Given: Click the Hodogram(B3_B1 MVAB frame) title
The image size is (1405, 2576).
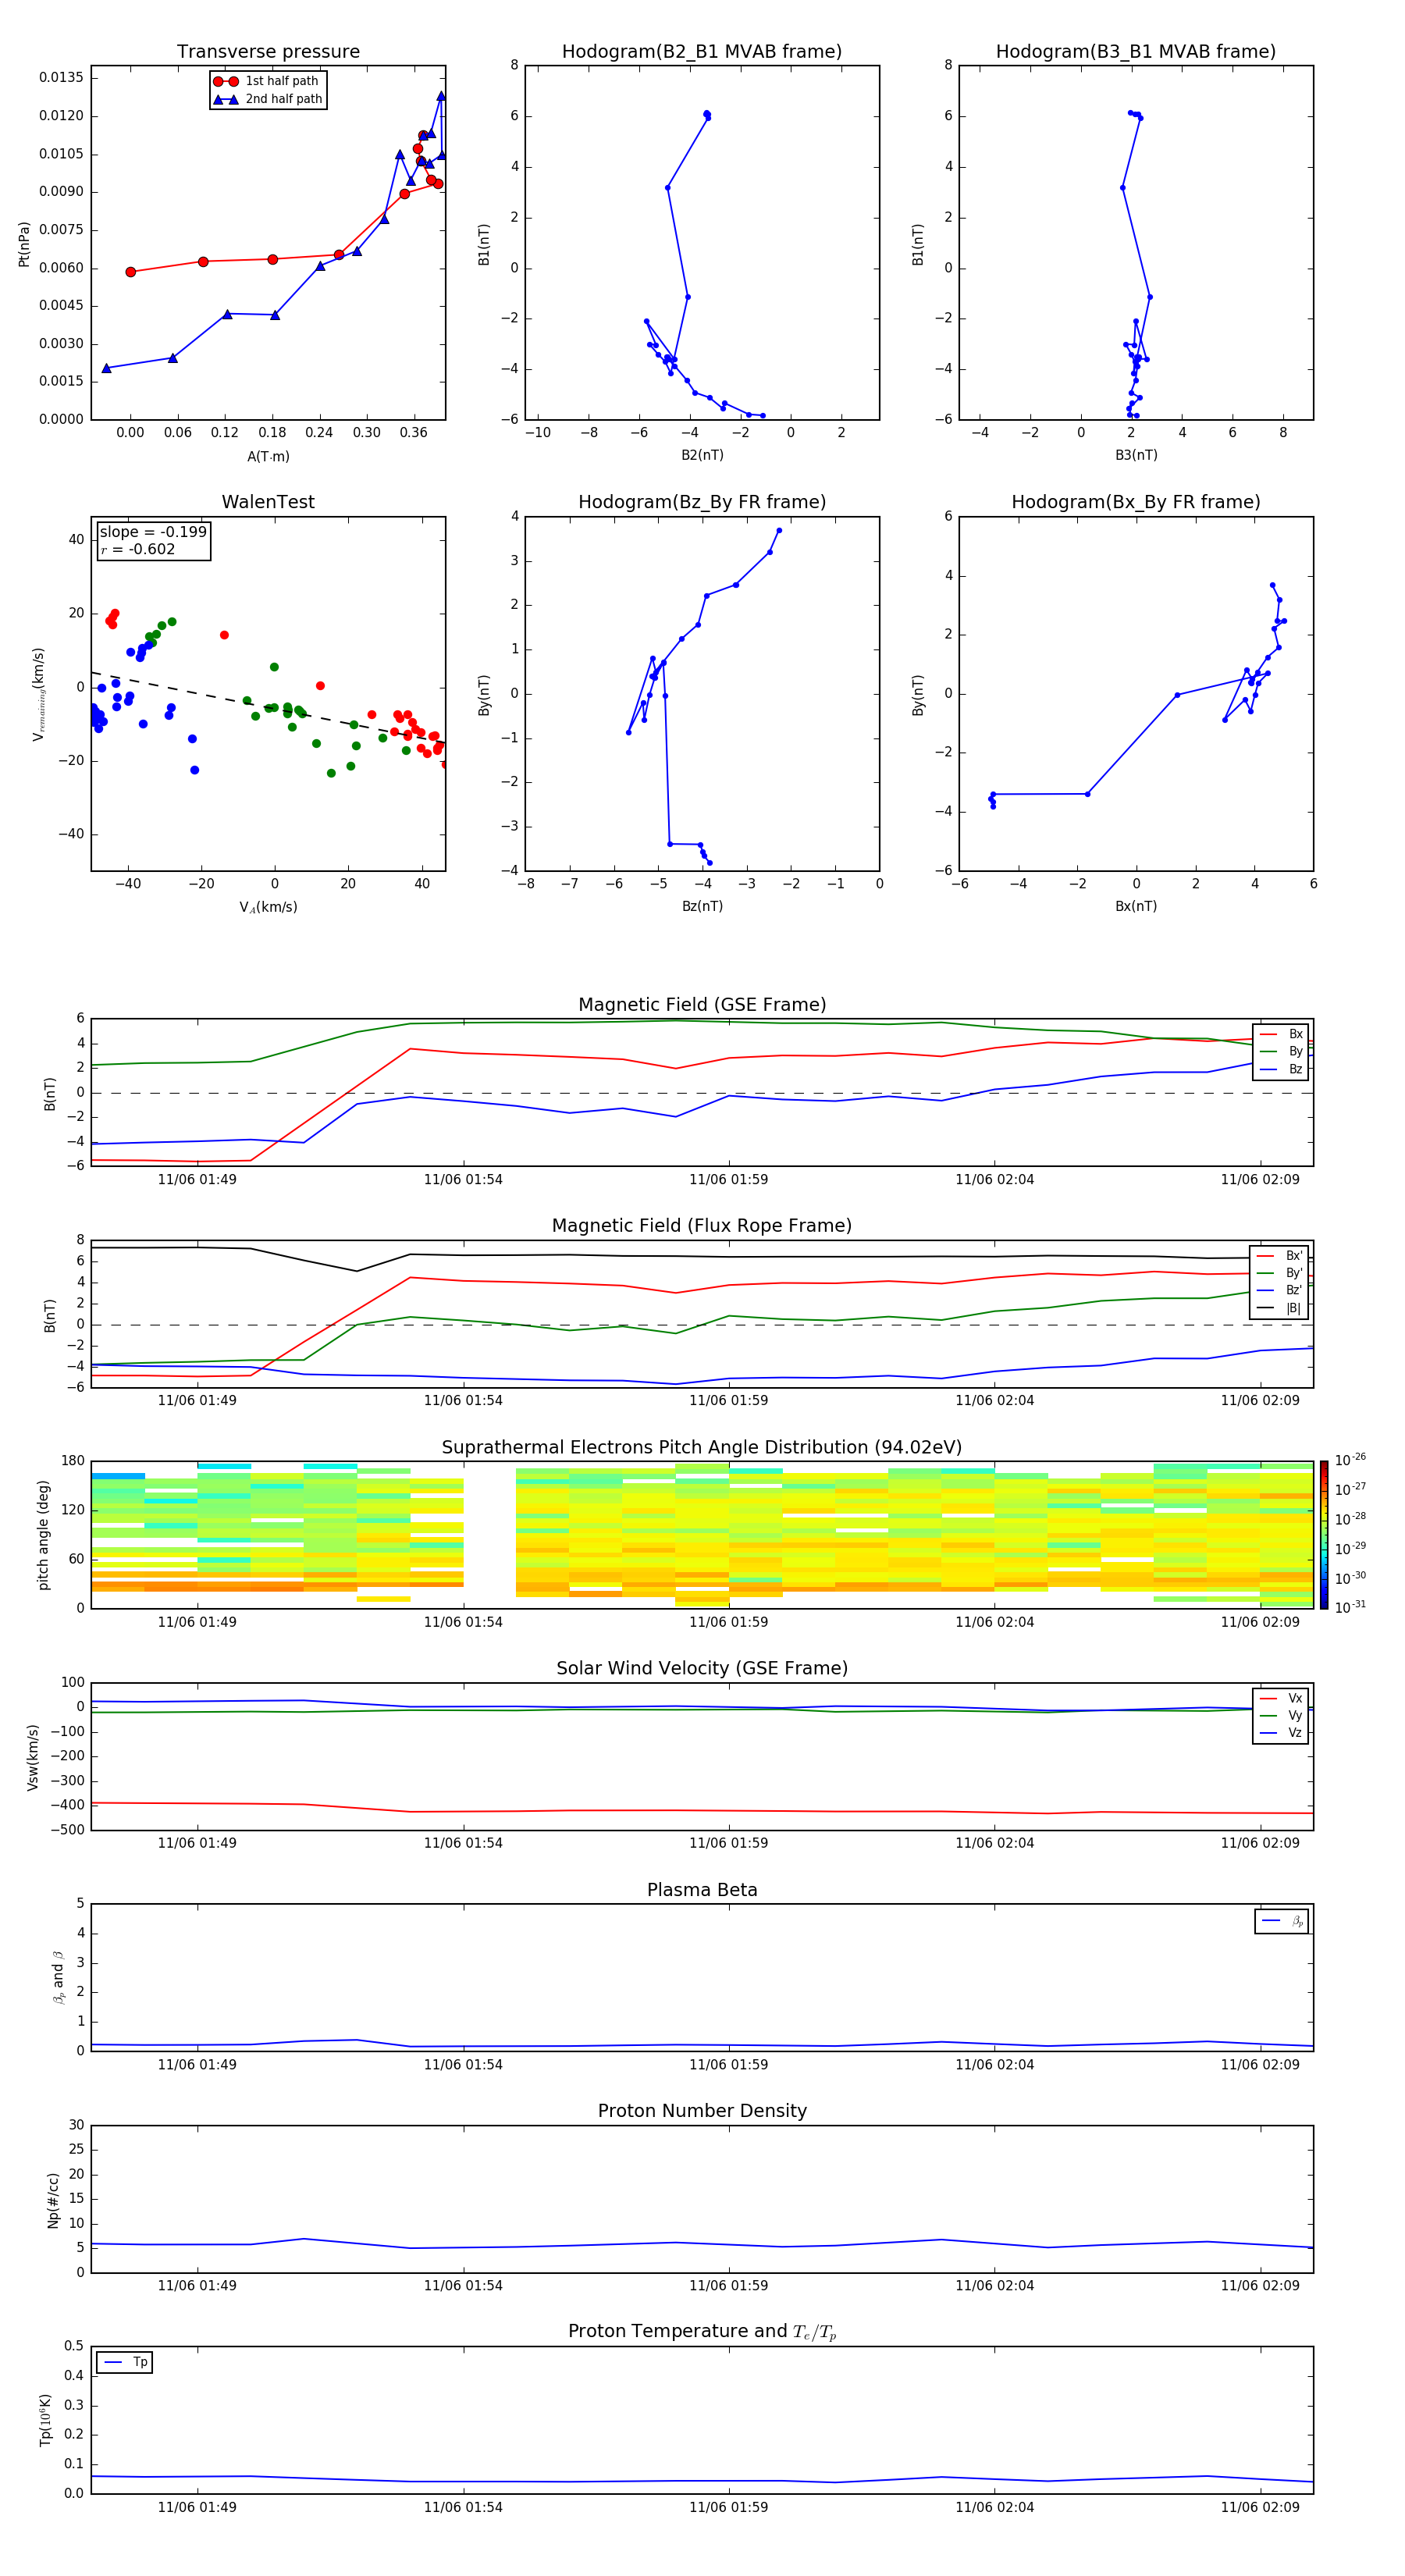Looking at the screenshot, I should click(x=1135, y=52).
